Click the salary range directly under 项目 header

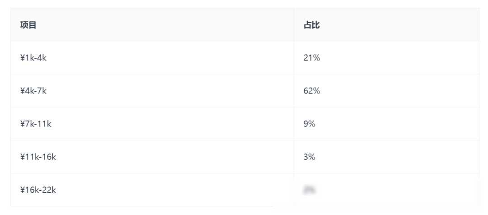coord(33,58)
